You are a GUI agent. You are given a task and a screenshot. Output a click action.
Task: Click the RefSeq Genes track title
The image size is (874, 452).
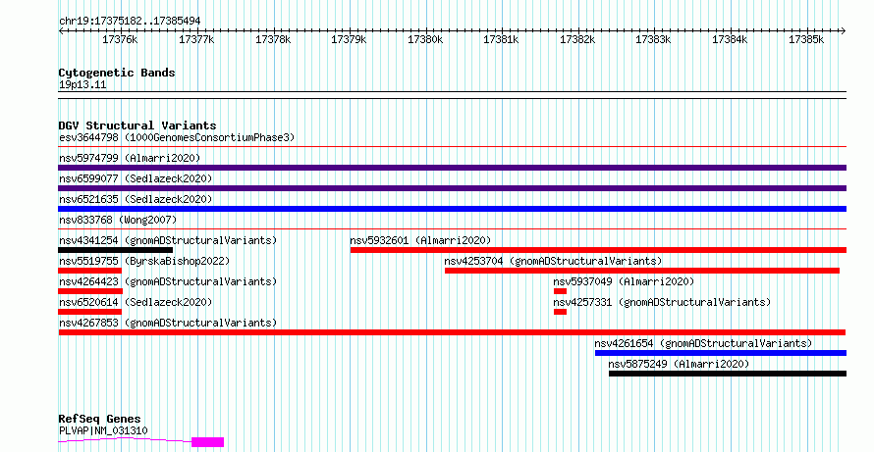coord(99,419)
